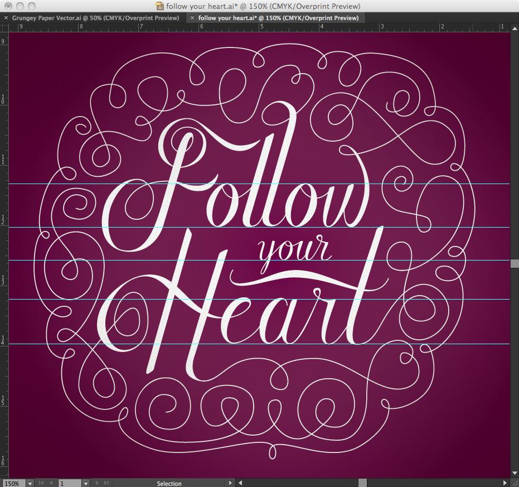Close the follow your heart.ai tab
The height and width of the screenshot is (487, 519).
pyautogui.click(x=192, y=18)
